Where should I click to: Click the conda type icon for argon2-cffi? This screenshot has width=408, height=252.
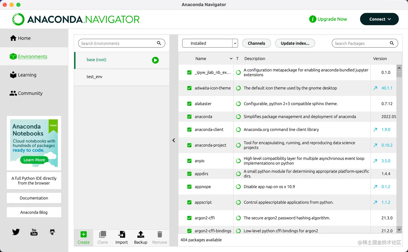click(238, 218)
